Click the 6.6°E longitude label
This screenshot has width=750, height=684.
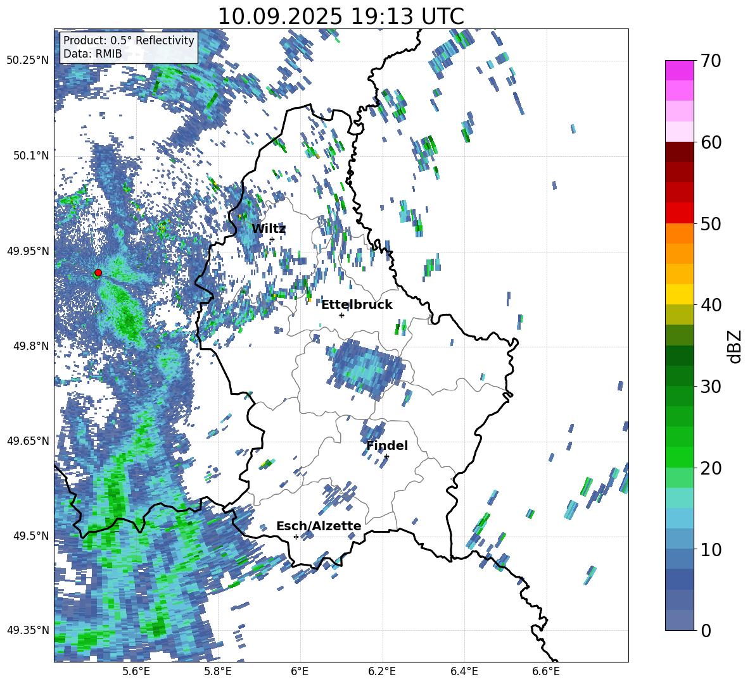pyautogui.click(x=546, y=671)
